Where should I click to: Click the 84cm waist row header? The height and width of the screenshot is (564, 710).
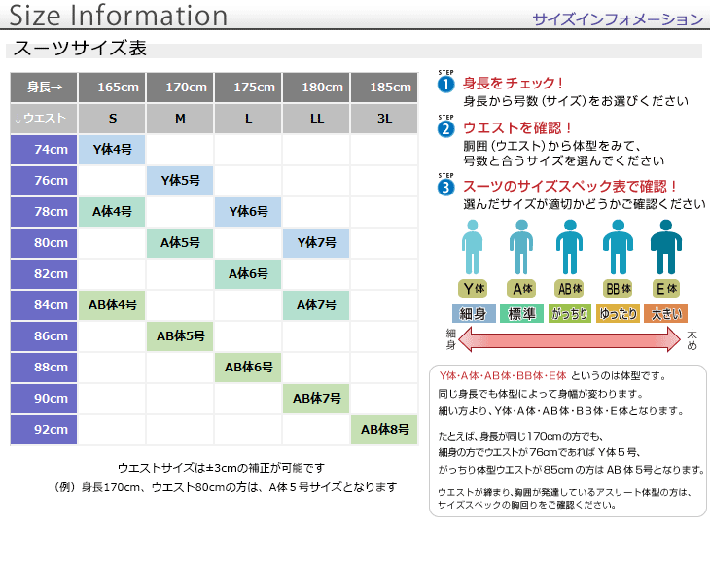coord(44,305)
